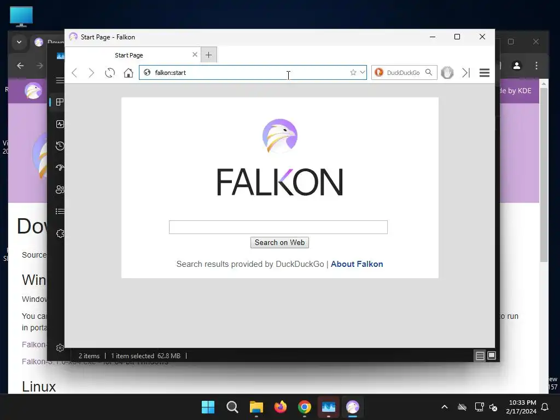
Task: Go forward using Falkon's forward arrow
Action: pos(91,73)
